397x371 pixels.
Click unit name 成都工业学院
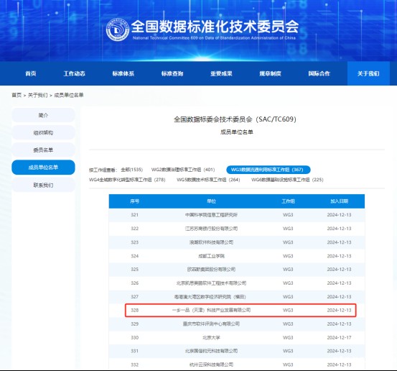pos(211,256)
